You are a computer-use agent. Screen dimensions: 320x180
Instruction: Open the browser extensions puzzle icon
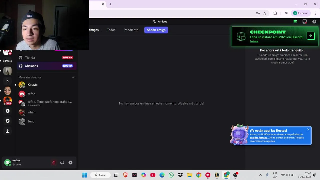coord(275,13)
